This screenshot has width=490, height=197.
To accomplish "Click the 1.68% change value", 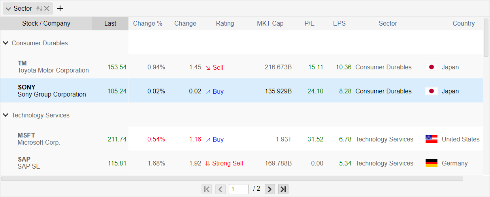I will (156, 163).
